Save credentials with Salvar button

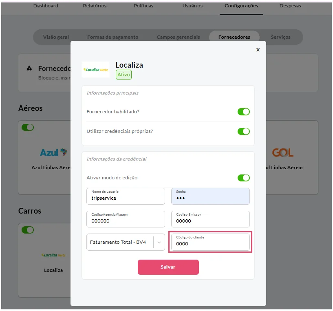[x=168, y=267]
